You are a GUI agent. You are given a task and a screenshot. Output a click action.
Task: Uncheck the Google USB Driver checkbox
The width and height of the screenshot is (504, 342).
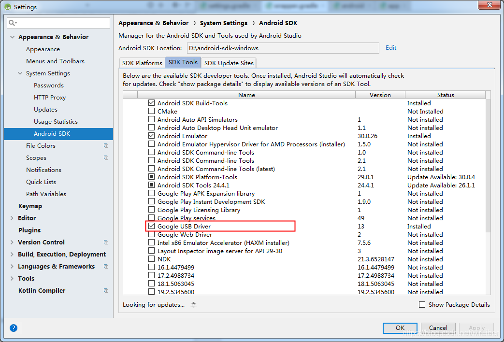[x=151, y=226]
